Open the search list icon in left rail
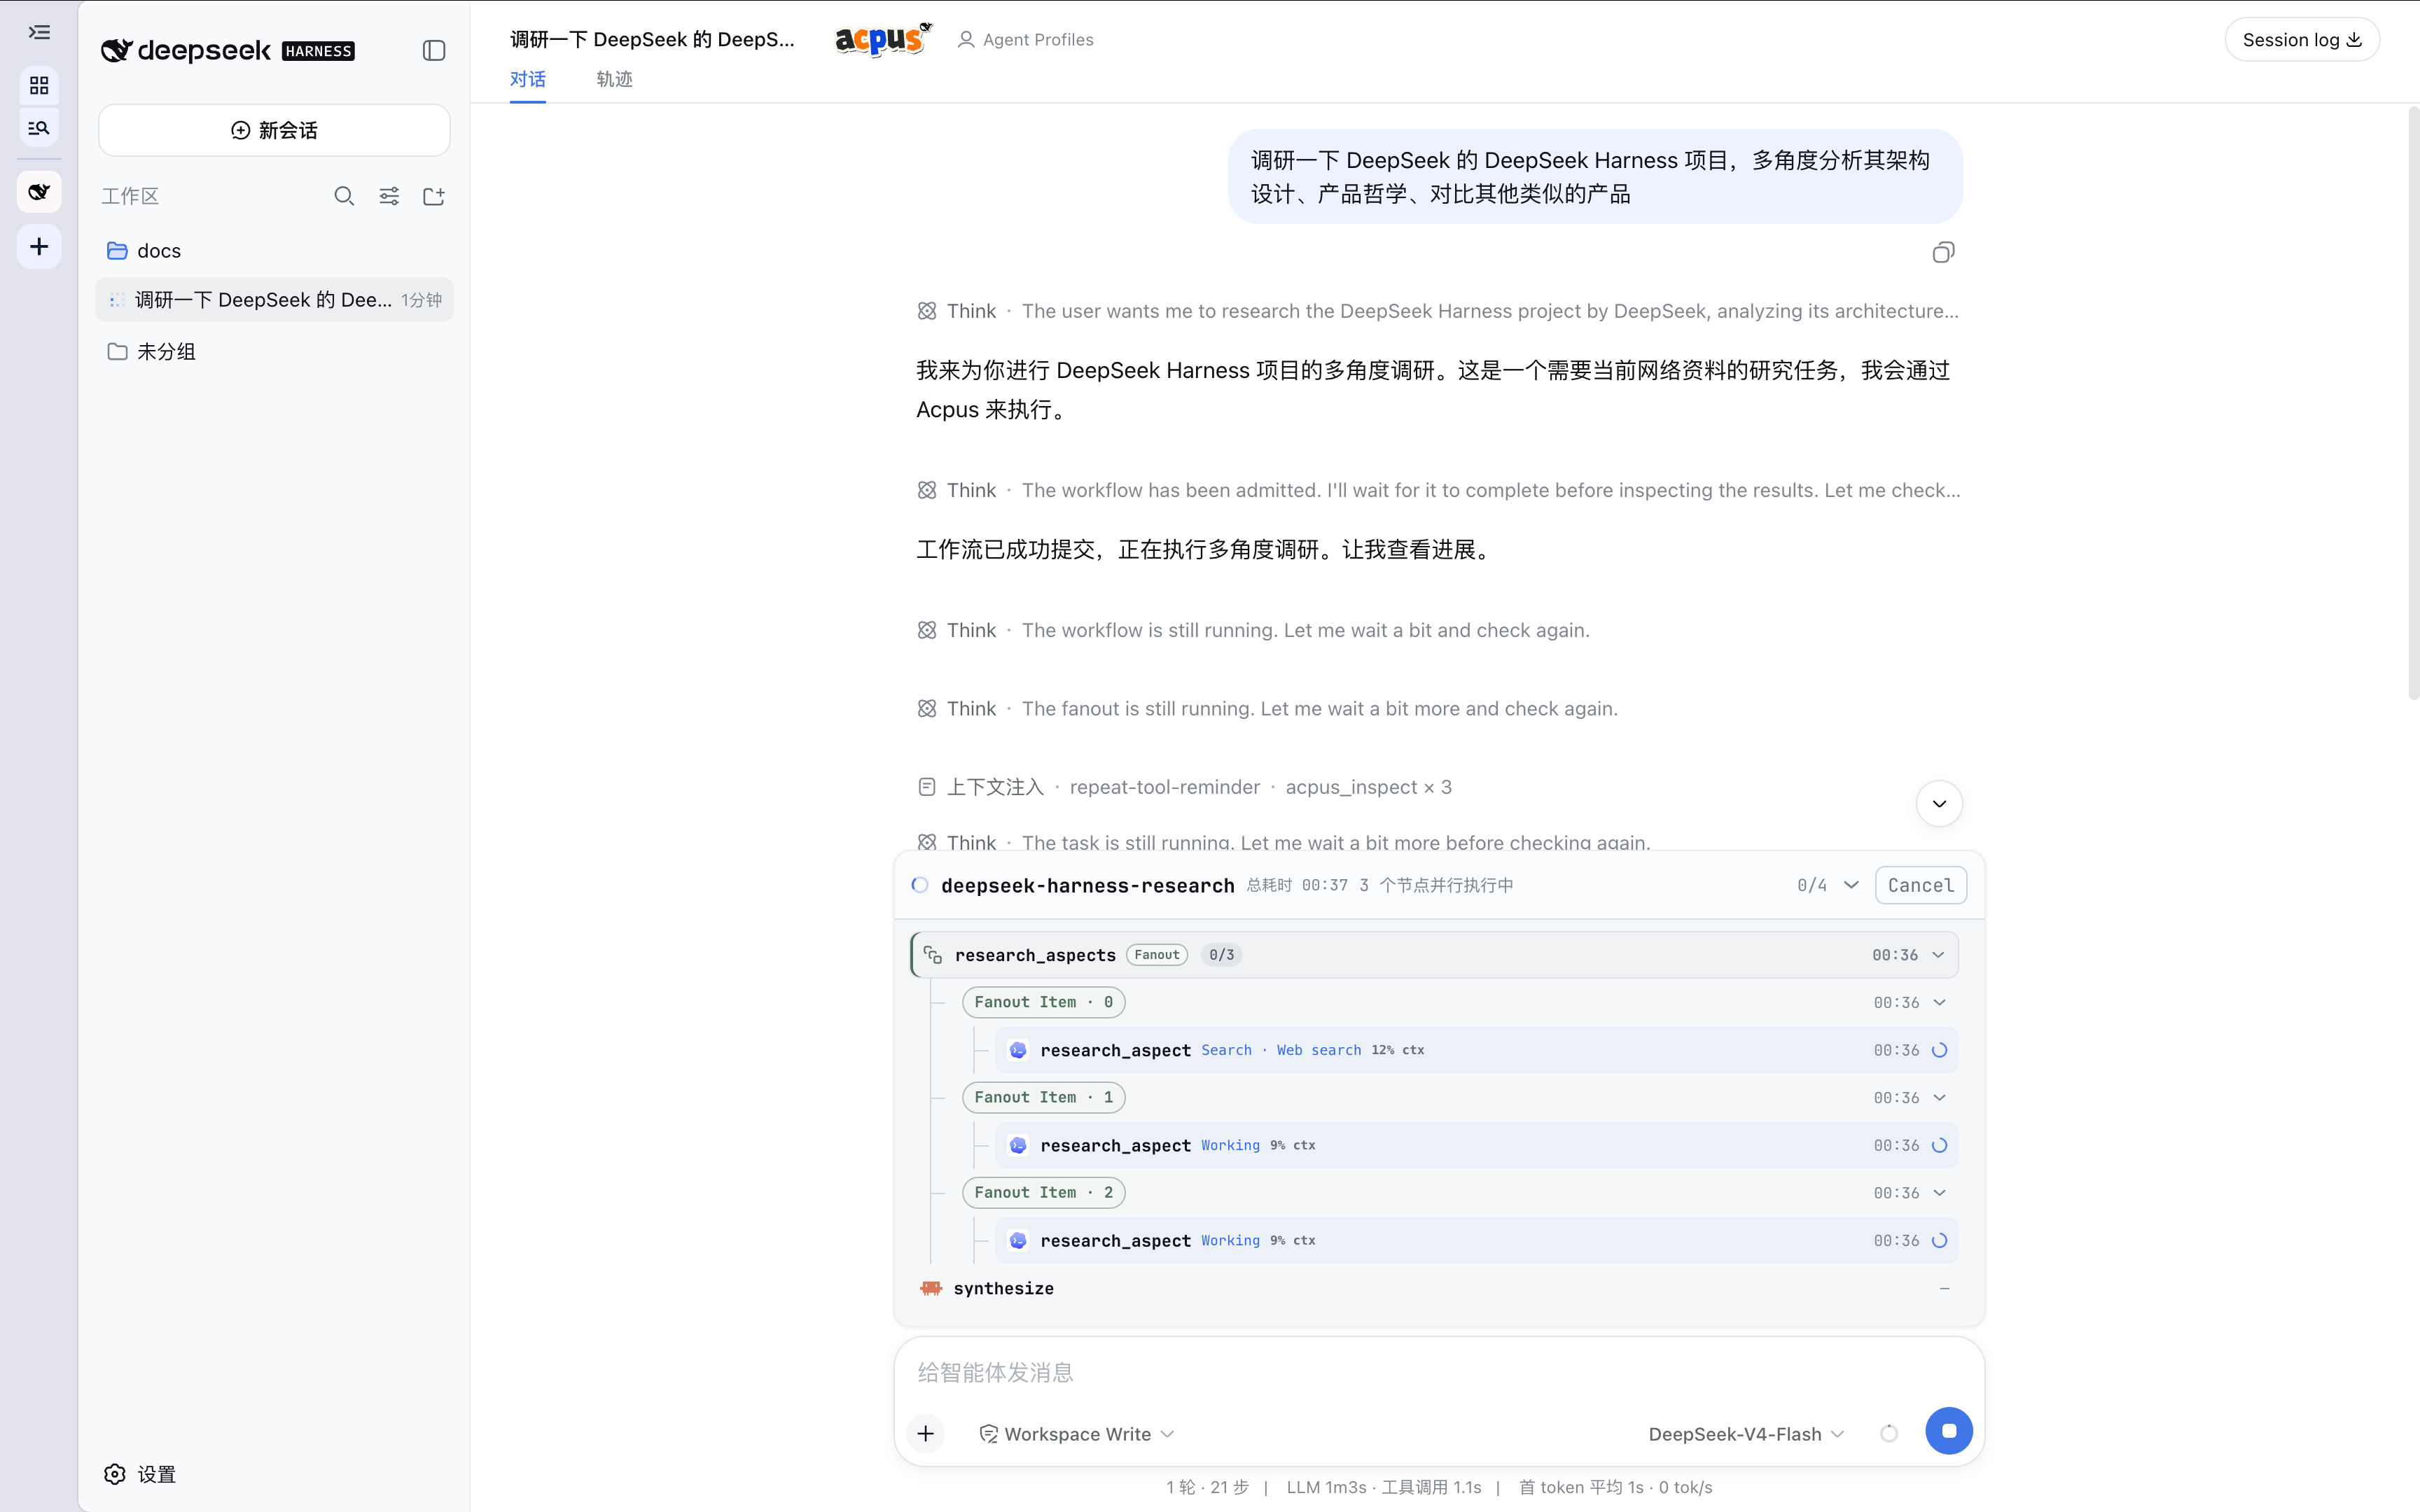 point(39,128)
